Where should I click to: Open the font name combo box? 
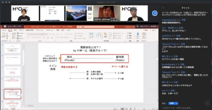[37, 34]
